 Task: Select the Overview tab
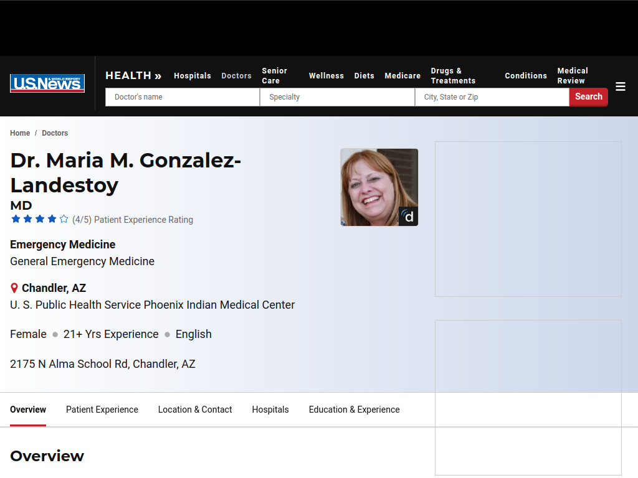click(x=28, y=410)
